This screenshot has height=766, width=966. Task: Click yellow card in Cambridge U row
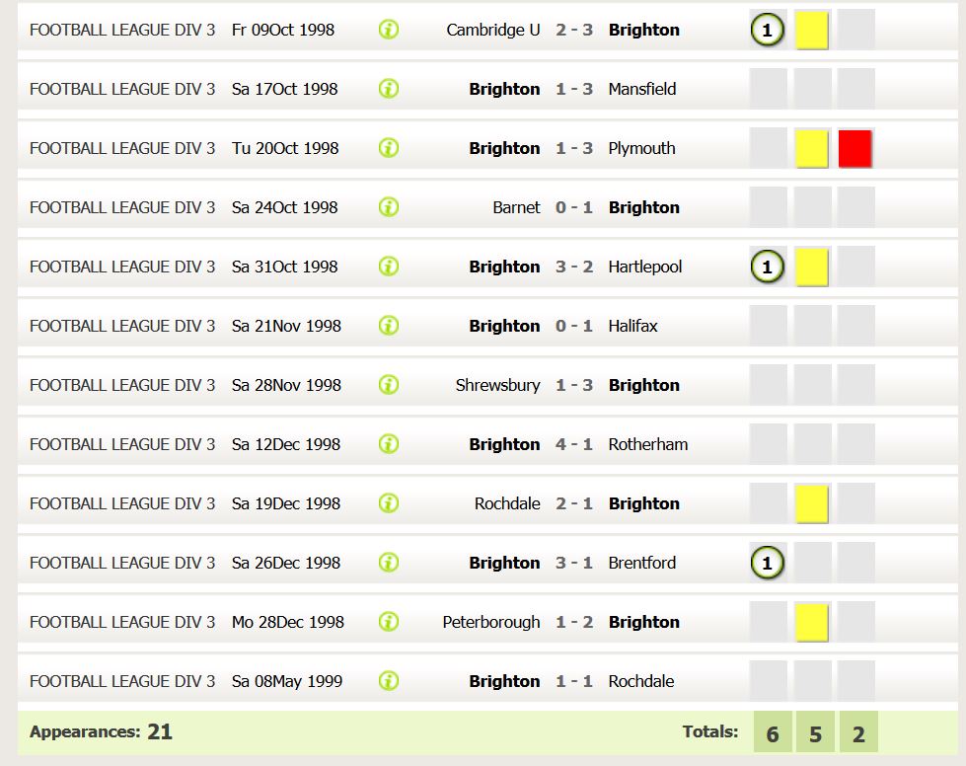pyautogui.click(x=812, y=30)
